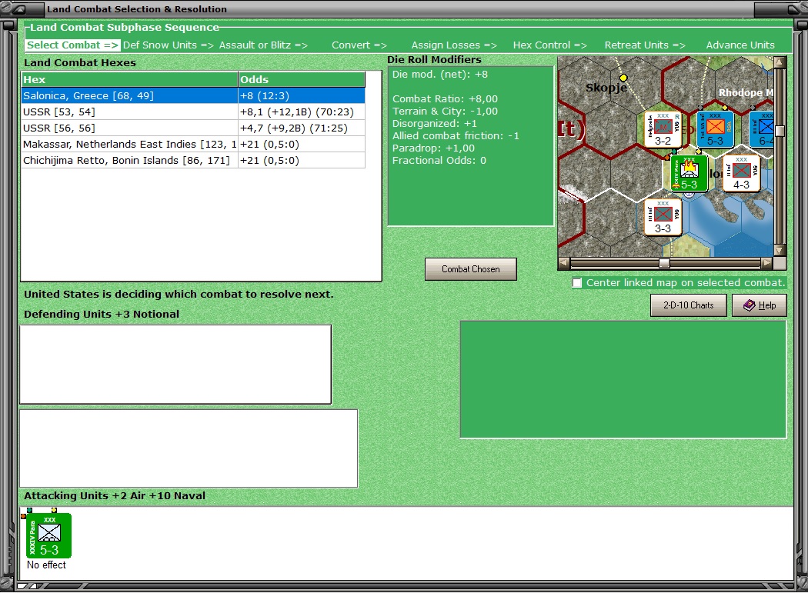Viewport: 808px width, 593px height.
Task: Click the Allied combat friction: -1 line
Action: 456,136
